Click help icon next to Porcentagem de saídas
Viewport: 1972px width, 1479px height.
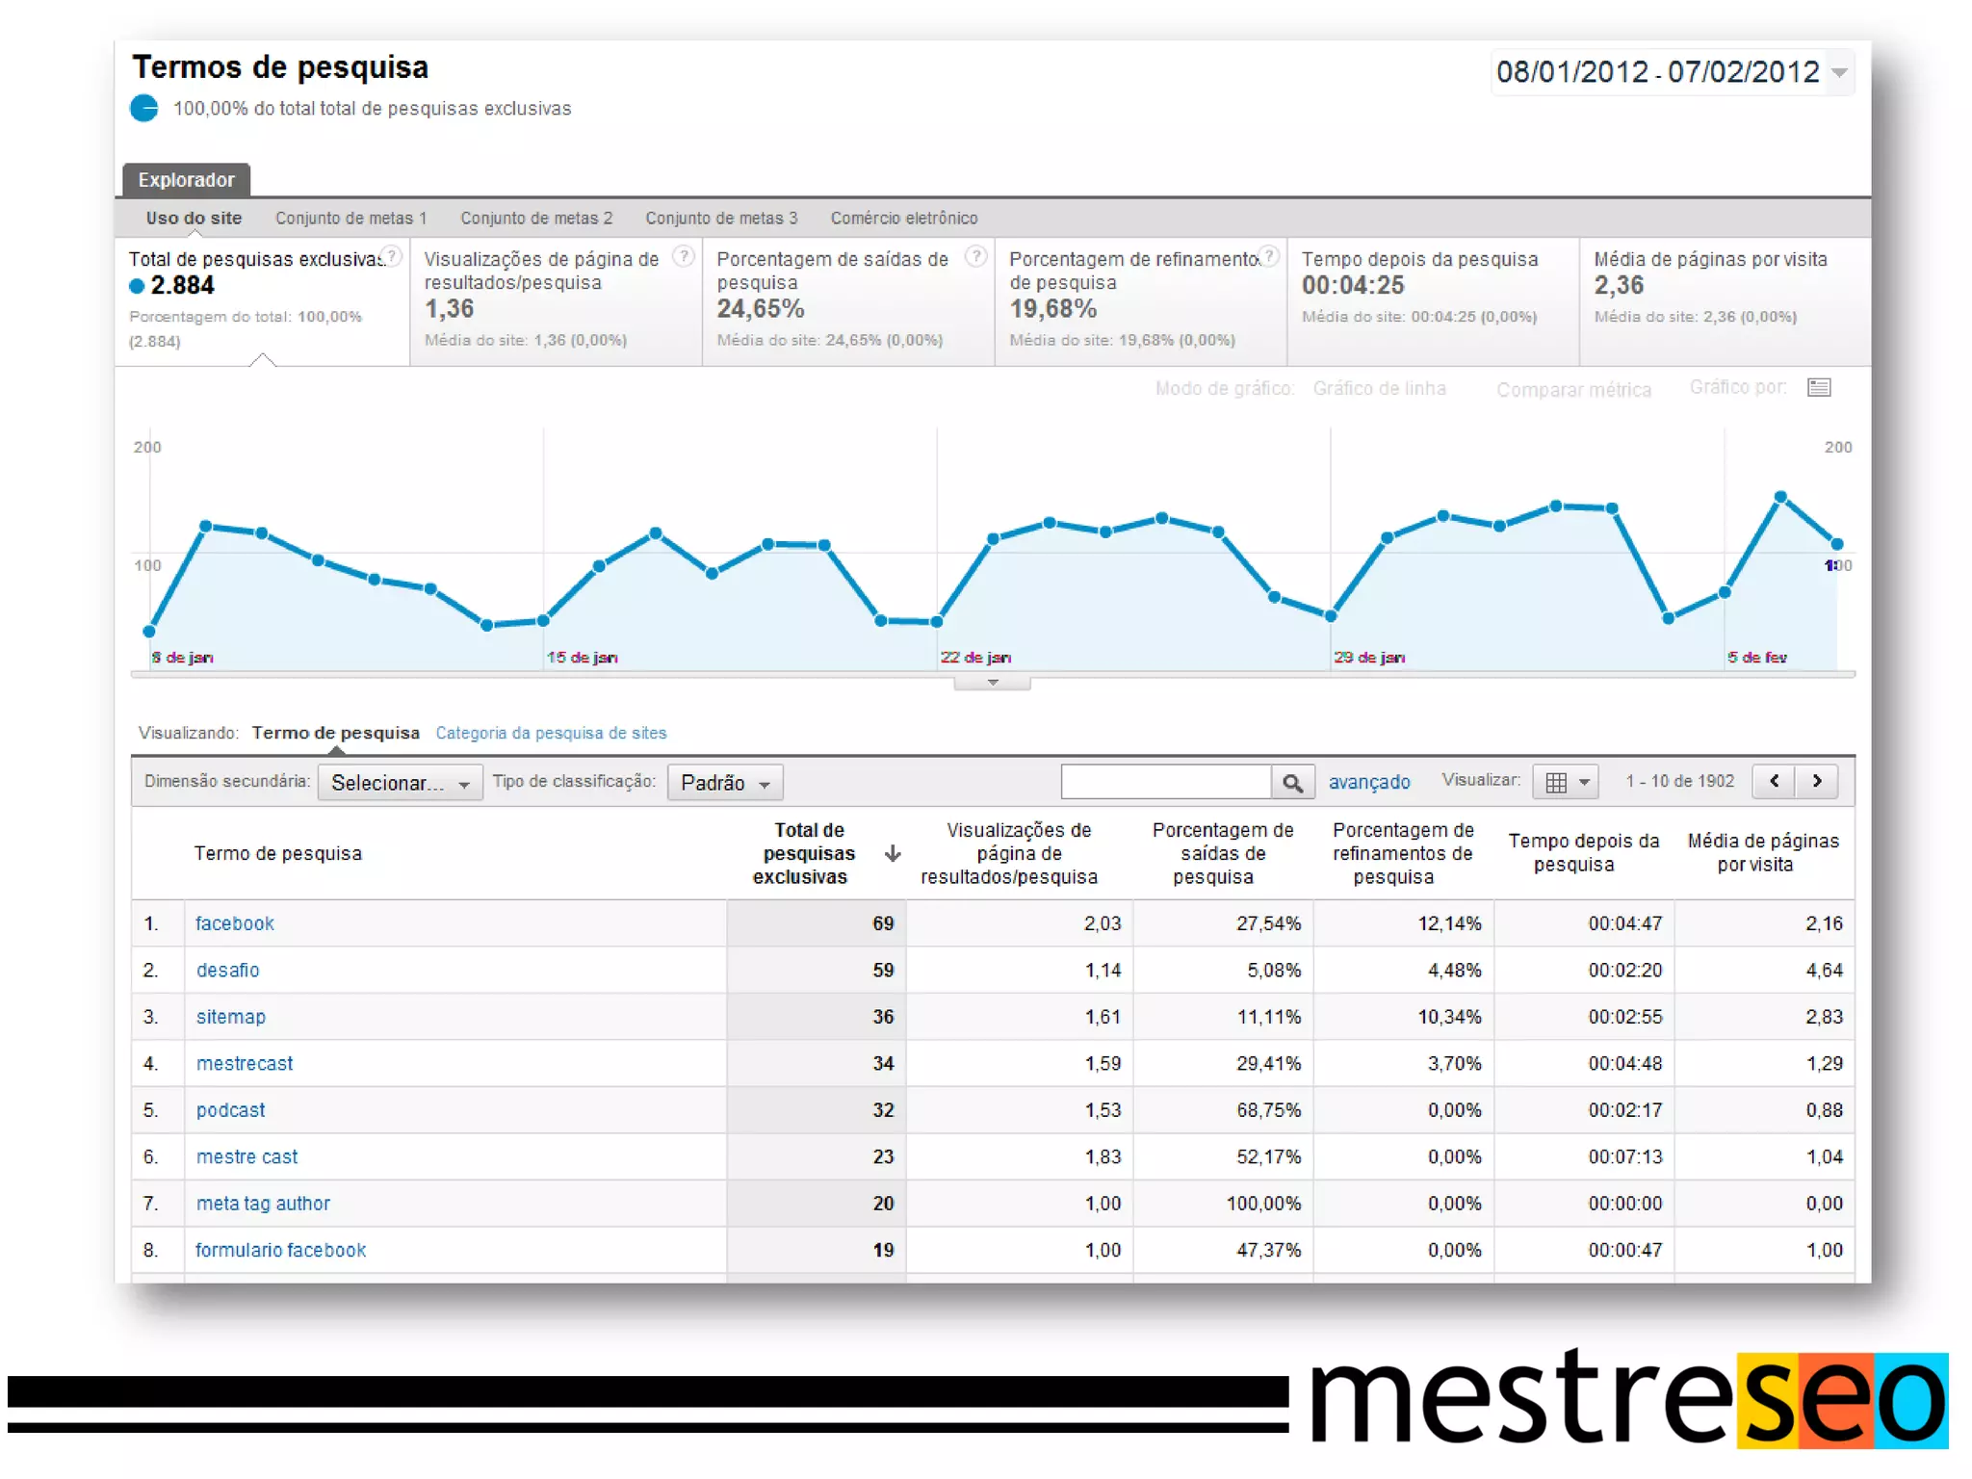click(975, 256)
